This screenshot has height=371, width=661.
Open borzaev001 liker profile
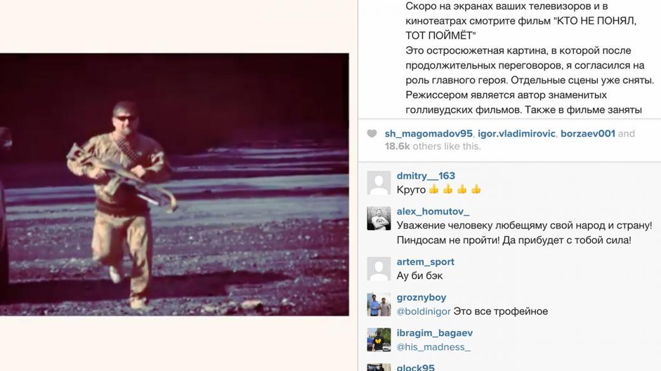tap(588, 134)
